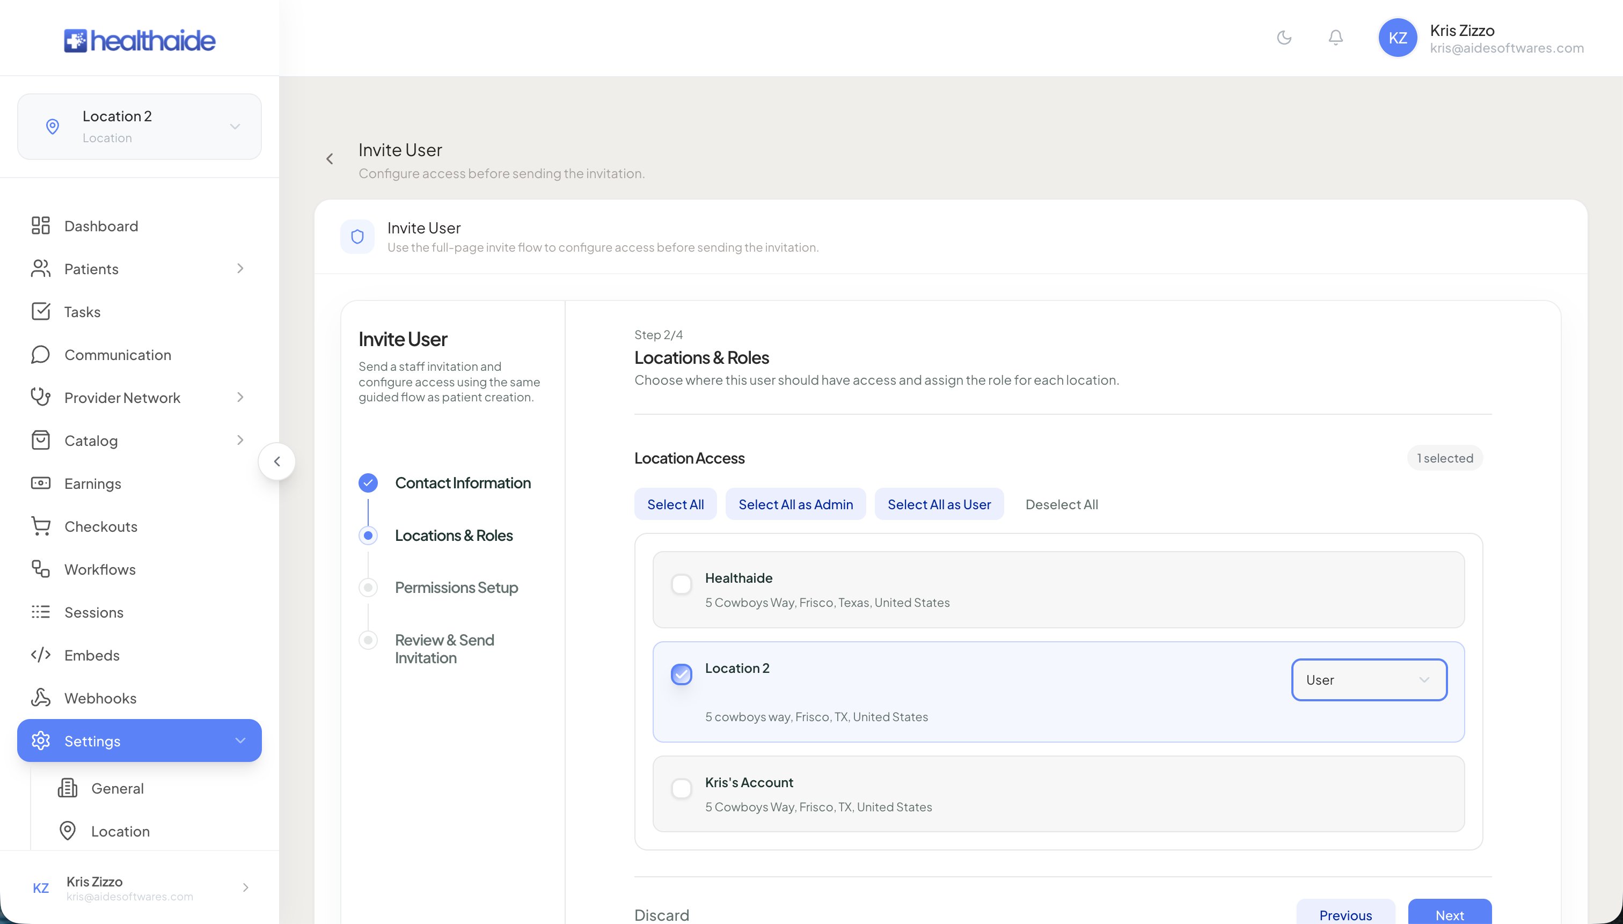
Task: Click the small KZ avatar in sidebar footer
Action: click(41, 888)
